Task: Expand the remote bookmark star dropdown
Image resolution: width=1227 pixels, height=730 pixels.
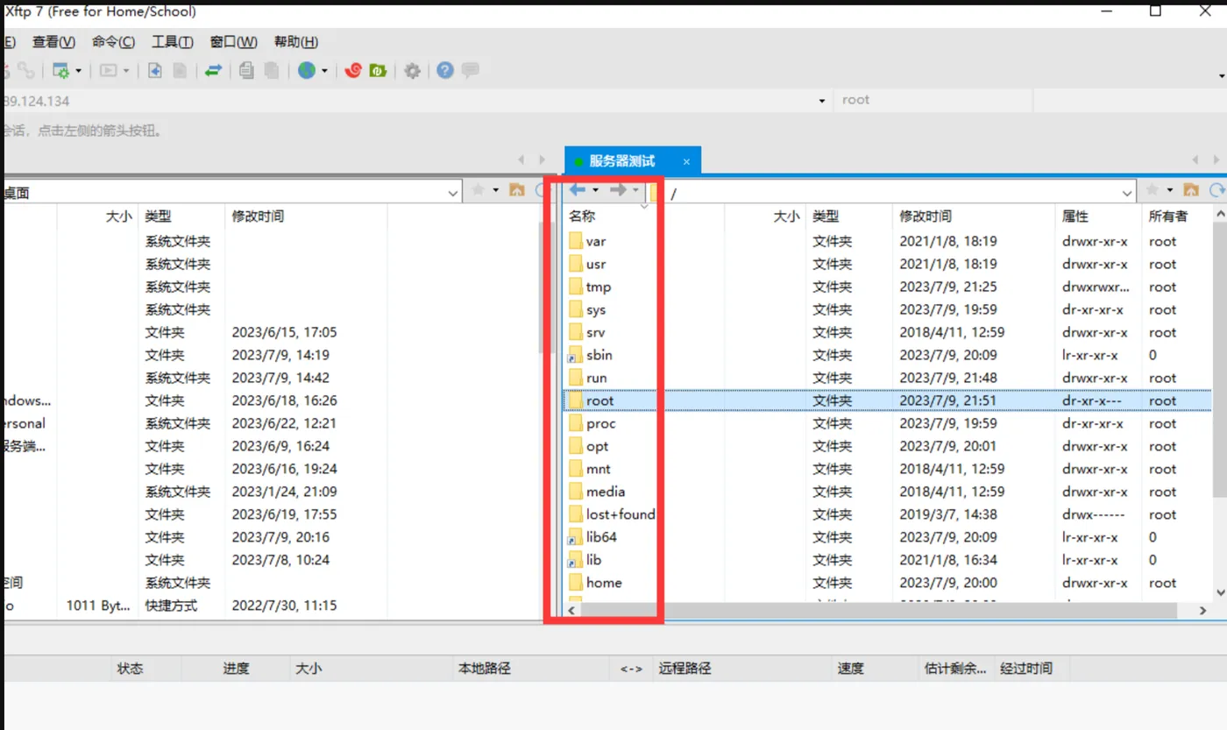Action: pyautogui.click(x=1170, y=190)
